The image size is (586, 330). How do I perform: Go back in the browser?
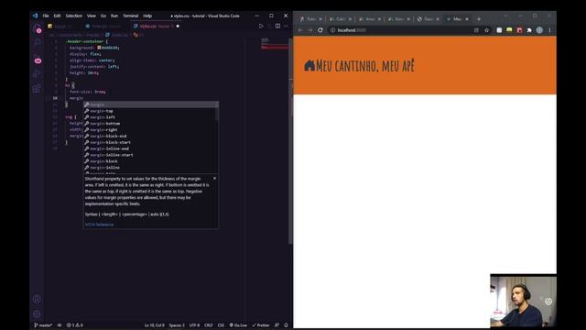click(300, 30)
